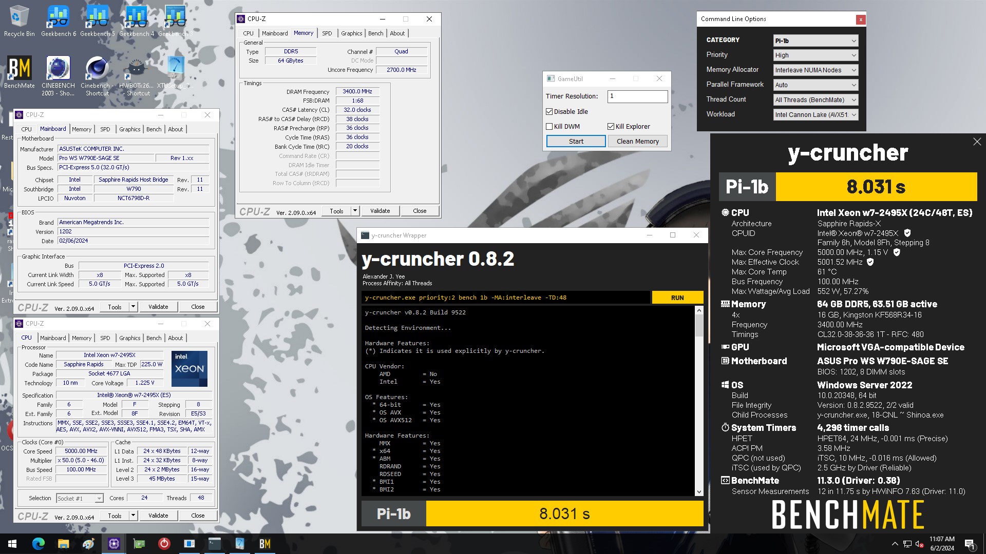The image size is (986, 554).
Task: Click Close button in the bottom CPU-Z window
Action: tap(198, 516)
